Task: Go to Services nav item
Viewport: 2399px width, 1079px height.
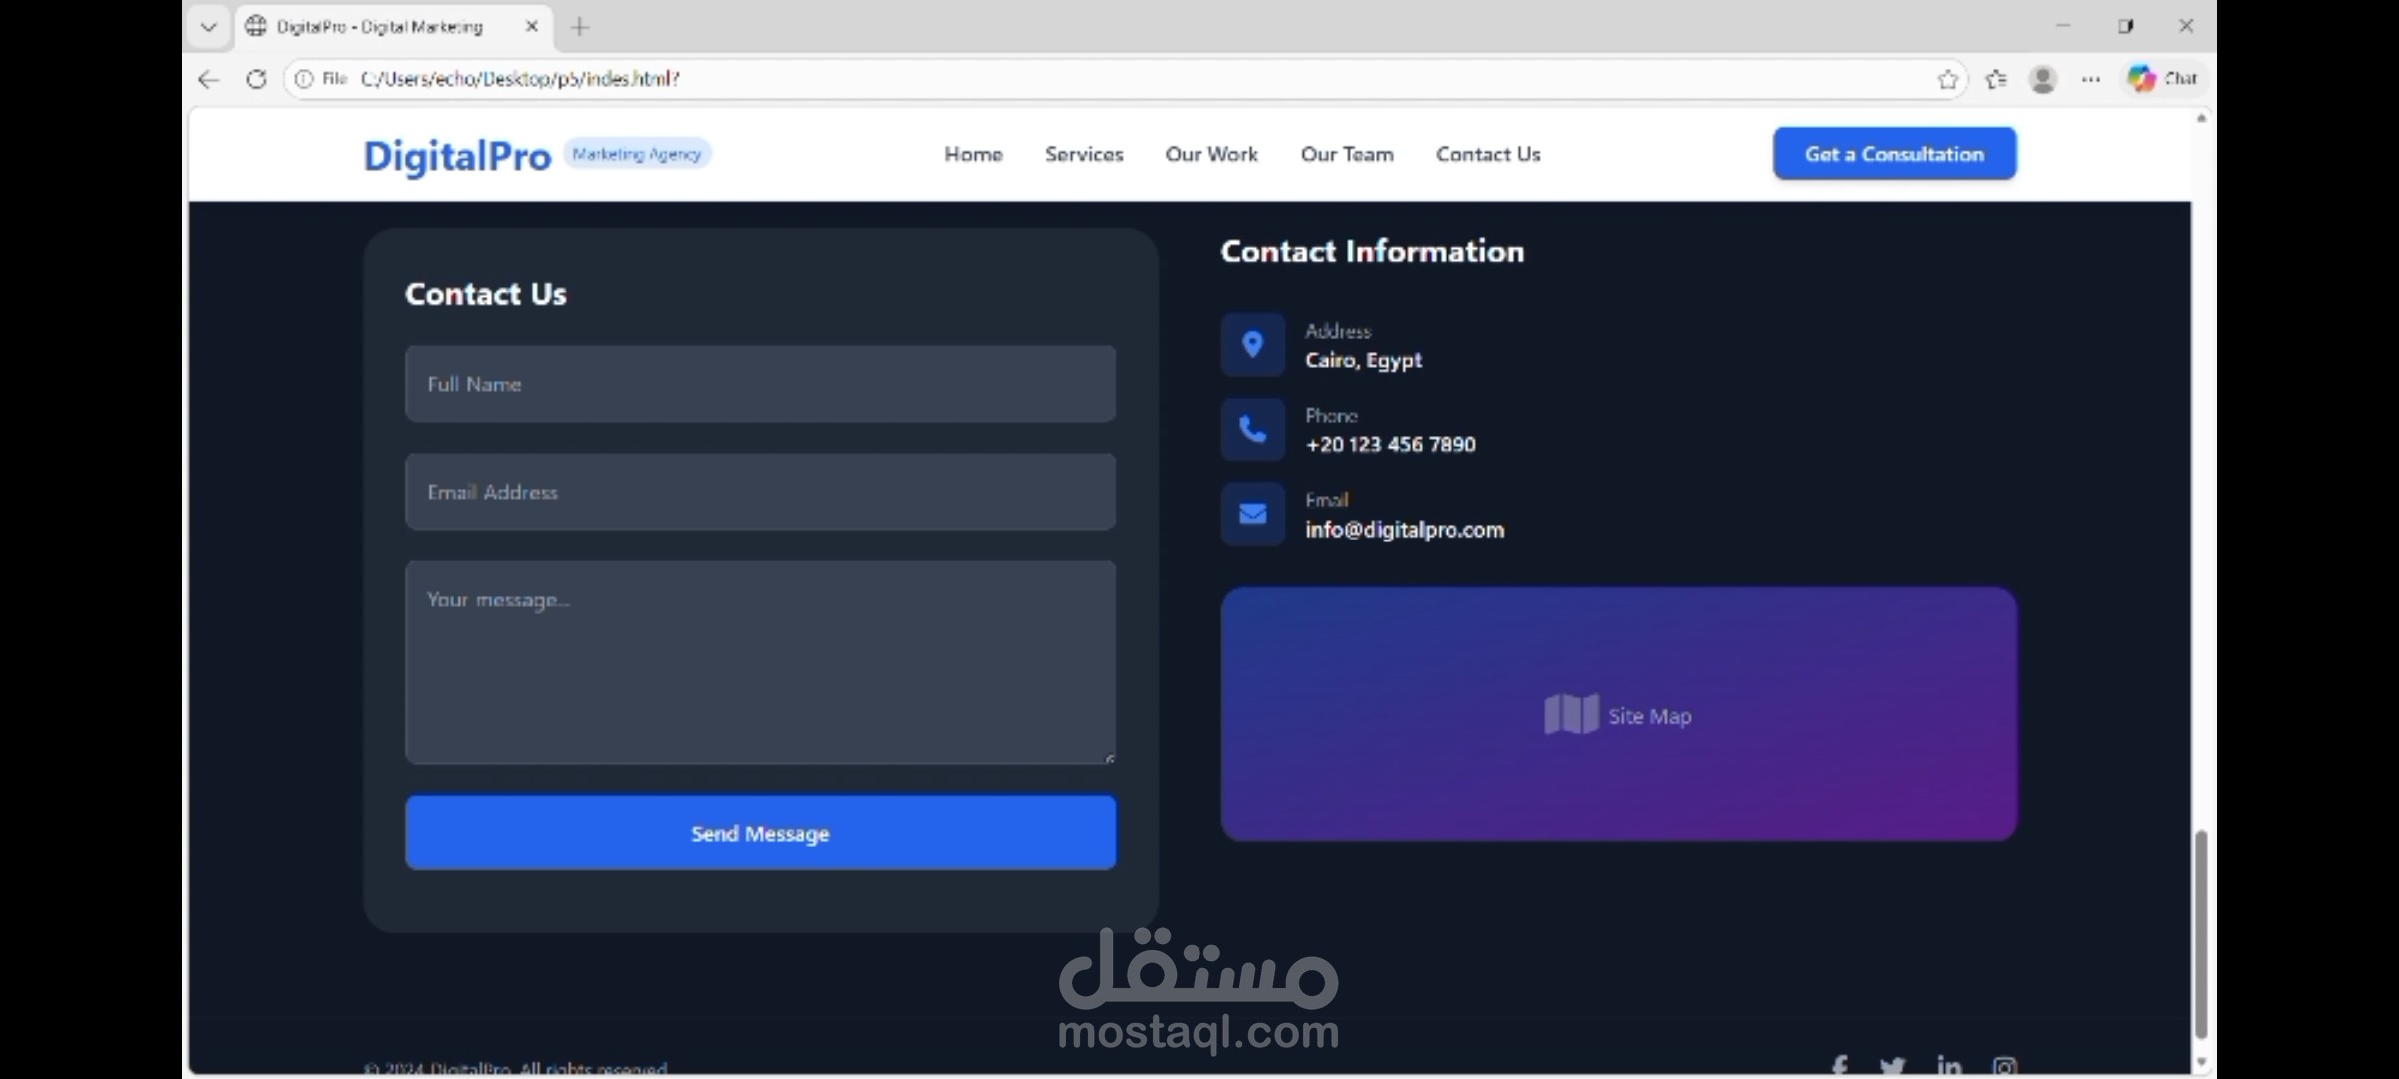Action: point(1084,154)
